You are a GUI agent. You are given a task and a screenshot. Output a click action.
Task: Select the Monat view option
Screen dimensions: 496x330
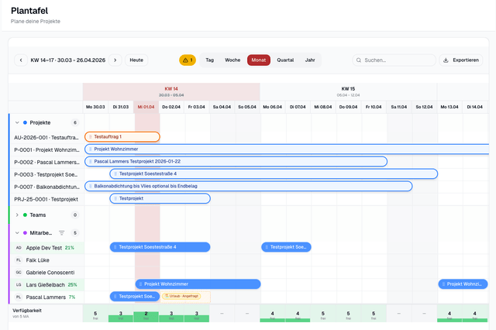[259, 60]
